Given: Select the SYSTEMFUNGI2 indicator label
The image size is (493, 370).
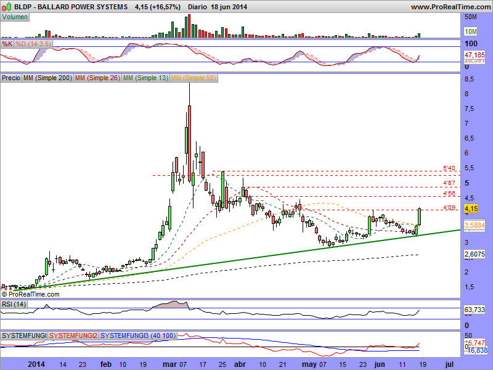Looking at the screenshot, I should tap(73, 335).
